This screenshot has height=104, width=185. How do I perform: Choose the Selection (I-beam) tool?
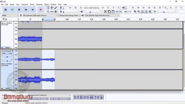pyautogui.click(x=48, y=8)
